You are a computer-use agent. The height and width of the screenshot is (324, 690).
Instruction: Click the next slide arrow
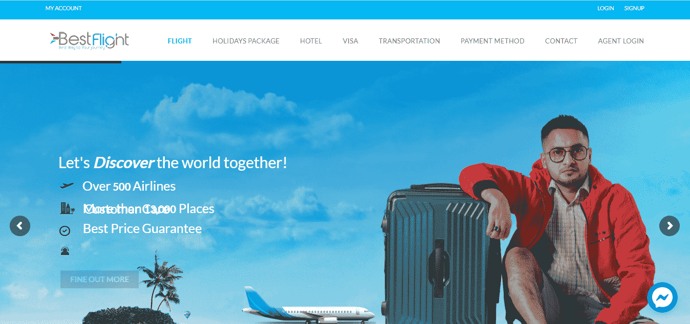[x=670, y=226]
